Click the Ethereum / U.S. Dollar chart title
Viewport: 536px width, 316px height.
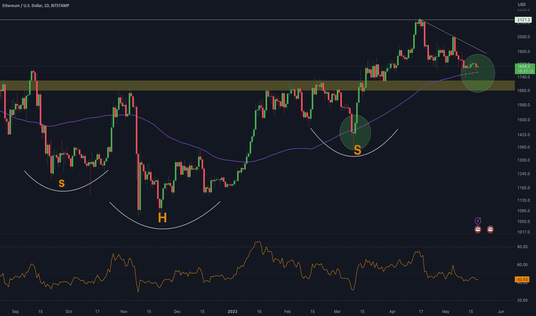tap(36, 6)
